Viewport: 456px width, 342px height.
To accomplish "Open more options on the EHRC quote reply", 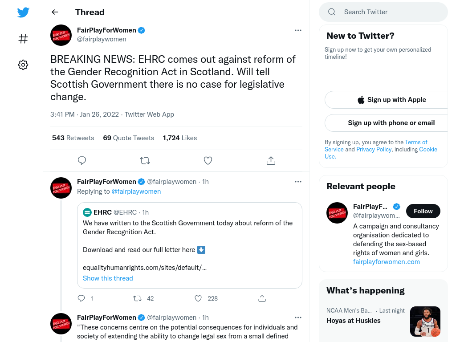I will pos(298,182).
